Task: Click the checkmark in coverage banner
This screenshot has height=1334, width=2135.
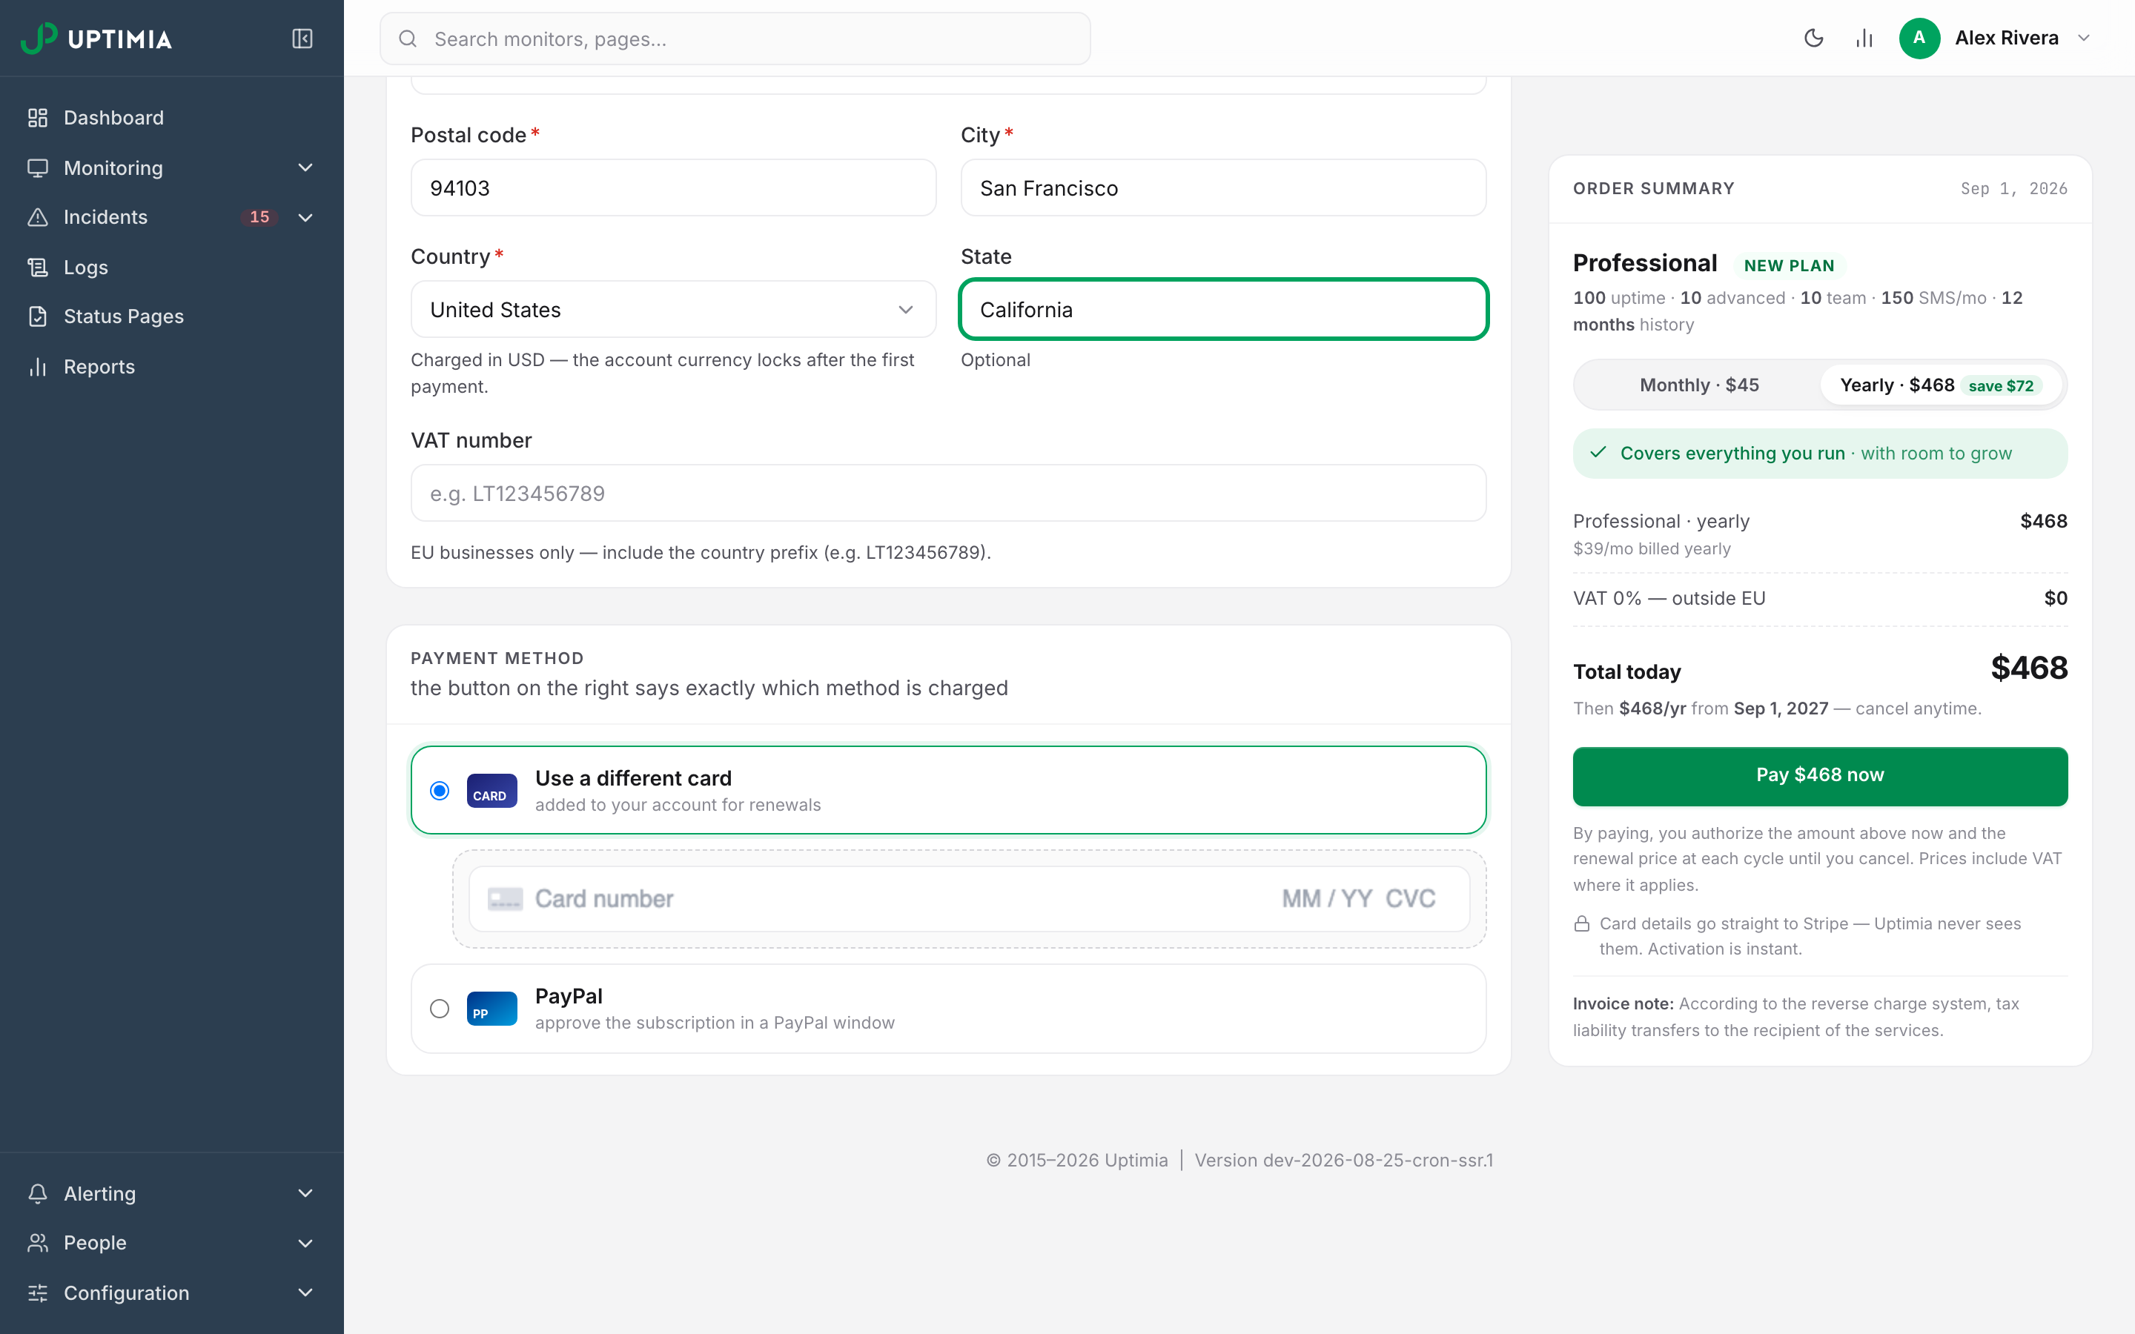Action: [x=1598, y=453]
